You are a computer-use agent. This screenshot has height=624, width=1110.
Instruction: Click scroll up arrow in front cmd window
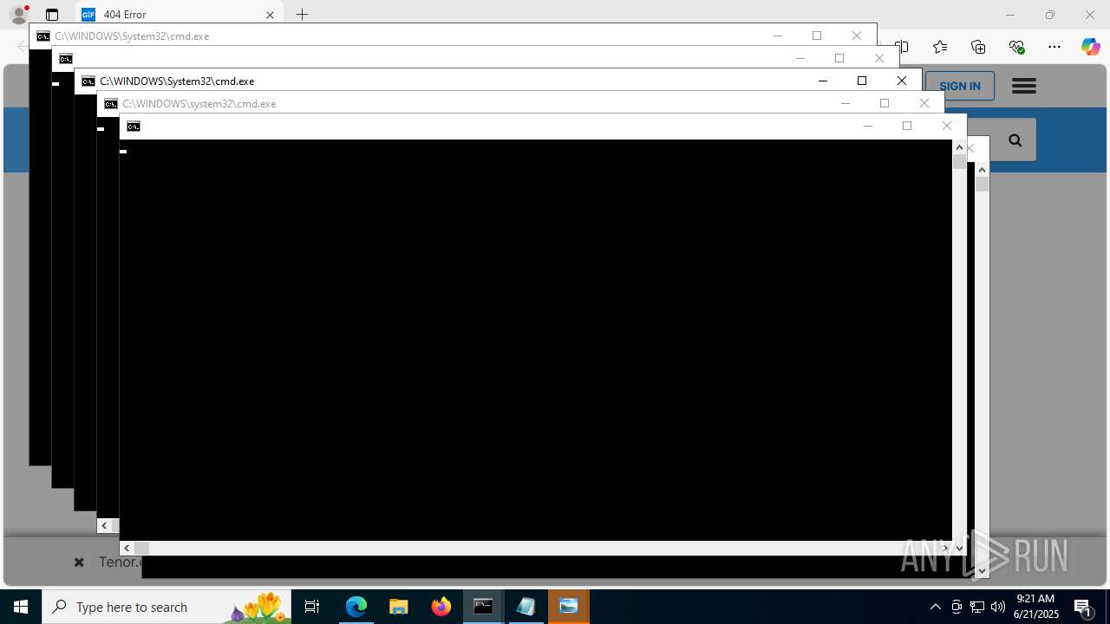[959, 147]
